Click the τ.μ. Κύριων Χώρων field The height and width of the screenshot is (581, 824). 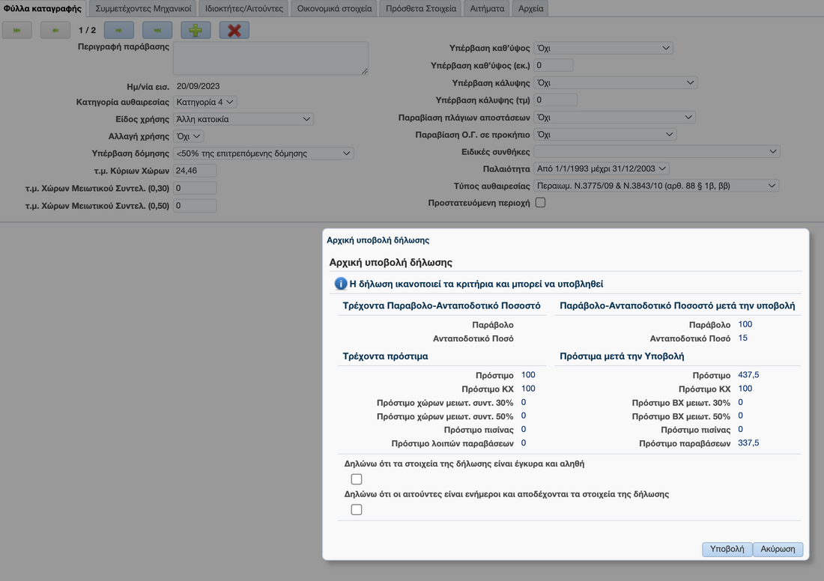195,171
